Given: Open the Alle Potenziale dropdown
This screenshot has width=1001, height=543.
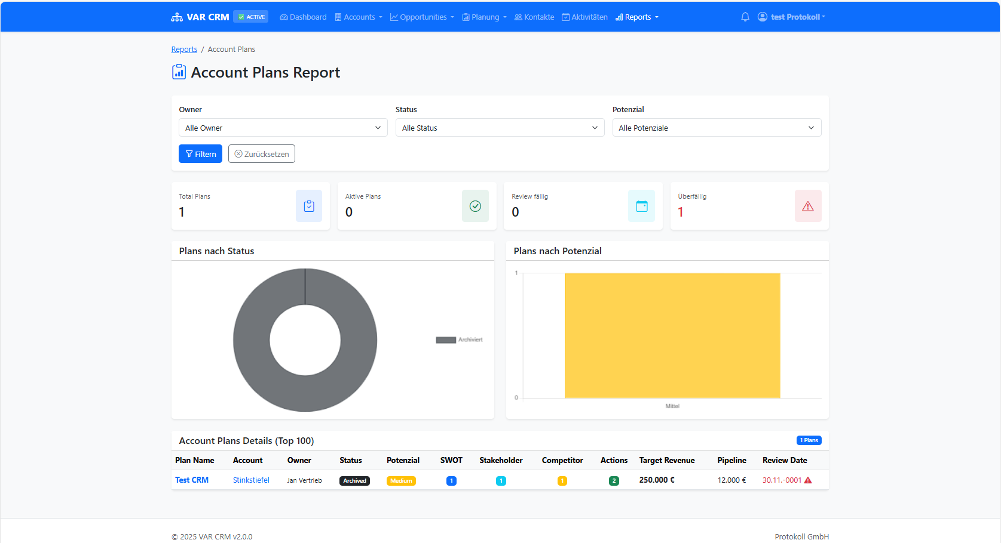Looking at the screenshot, I should [716, 128].
